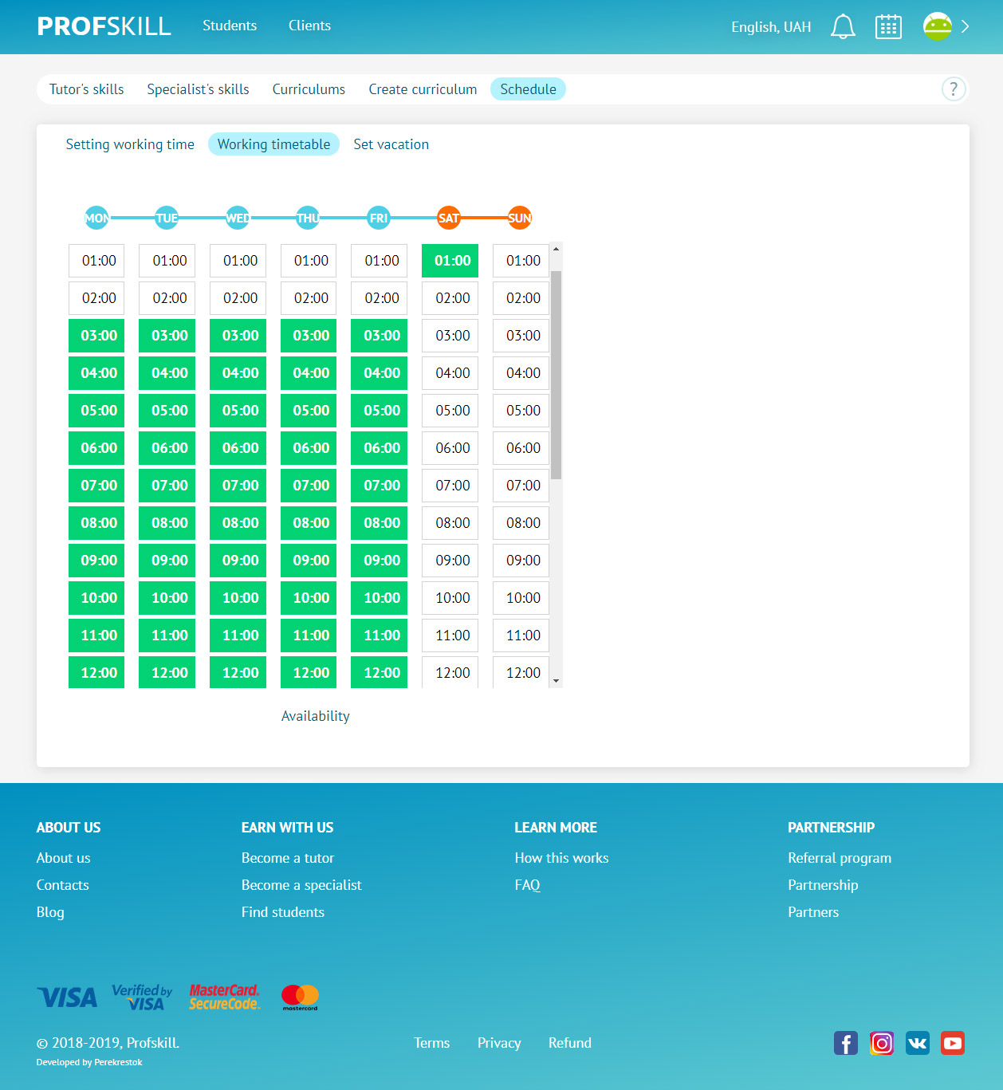Click the mastercard circles logo
The height and width of the screenshot is (1090, 1003).
click(300, 998)
